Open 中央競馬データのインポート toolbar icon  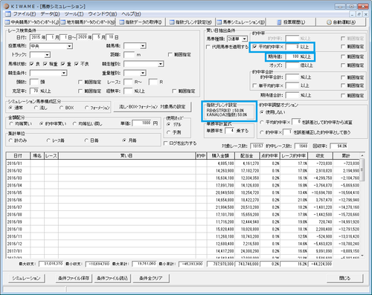pos(7,22)
